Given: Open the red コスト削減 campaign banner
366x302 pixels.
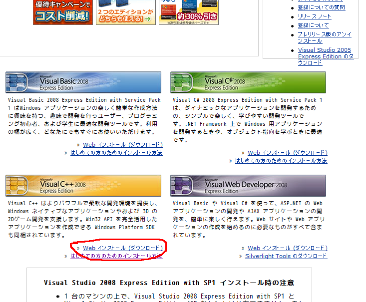Looking at the screenshot, I should coord(63,12).
